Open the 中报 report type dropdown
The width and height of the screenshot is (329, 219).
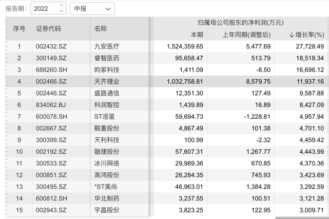92,9
